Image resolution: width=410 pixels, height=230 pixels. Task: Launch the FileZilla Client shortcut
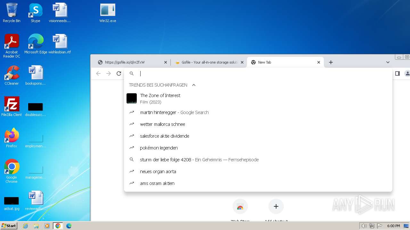(x=12, y=107)
